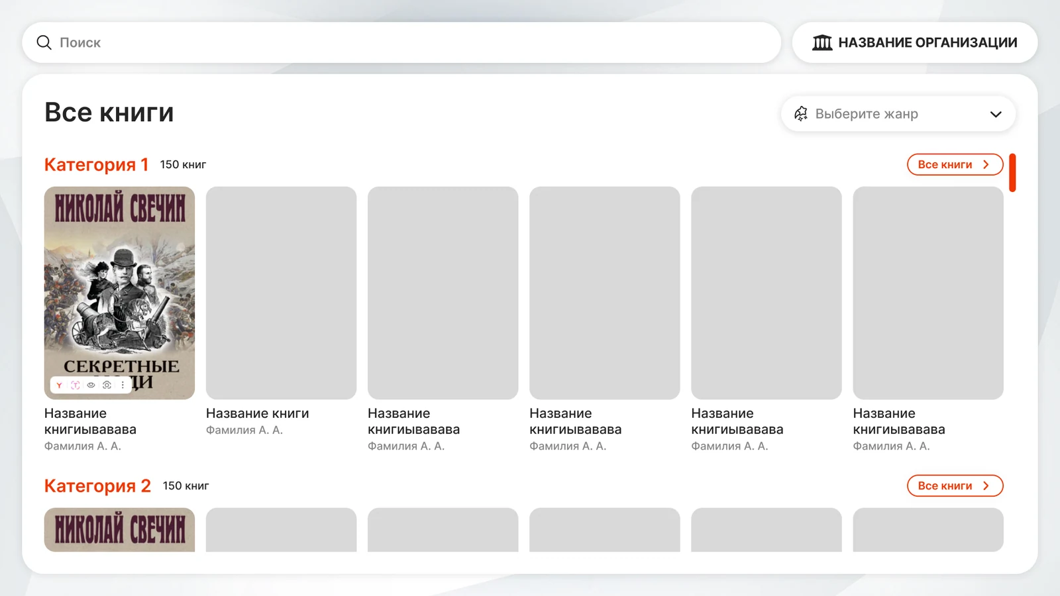1060x596 pixels.
Task: Click the image search camera icon on the cover
Action: click(x=107, y=385)
